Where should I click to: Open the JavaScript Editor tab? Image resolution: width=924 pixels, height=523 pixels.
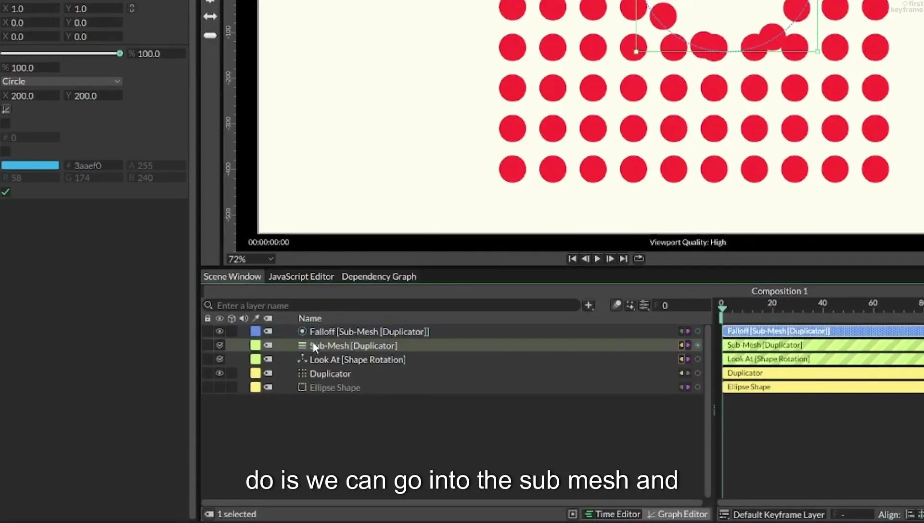click(x=301, y=276)
